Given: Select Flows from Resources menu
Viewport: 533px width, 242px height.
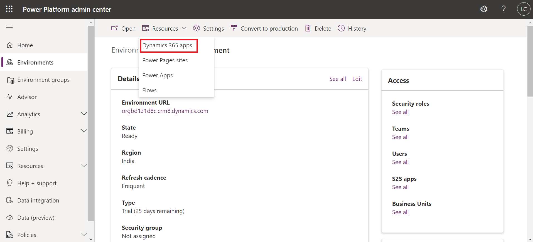Looking at the screenshot, I should [x=149, y=90].
